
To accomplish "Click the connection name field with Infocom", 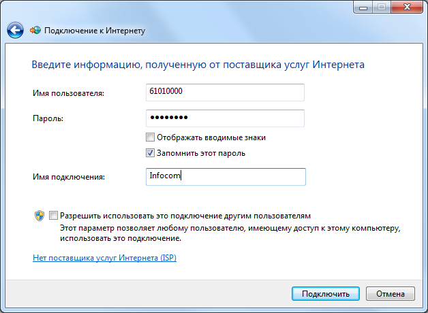I will pos(225,177).
